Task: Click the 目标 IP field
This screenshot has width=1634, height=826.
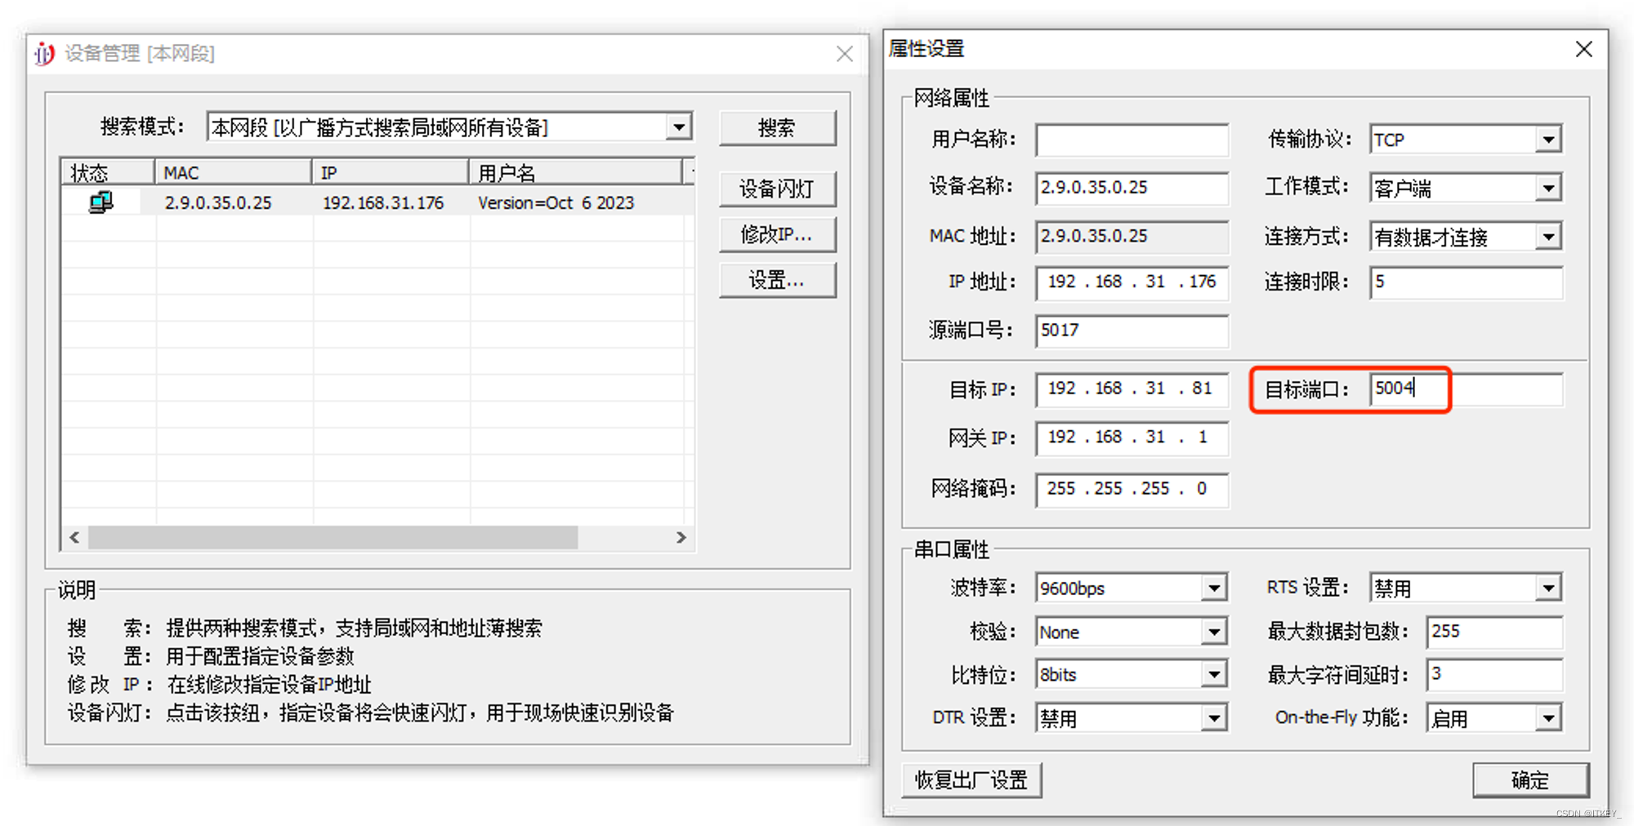Action: [x=1132, y=389]
